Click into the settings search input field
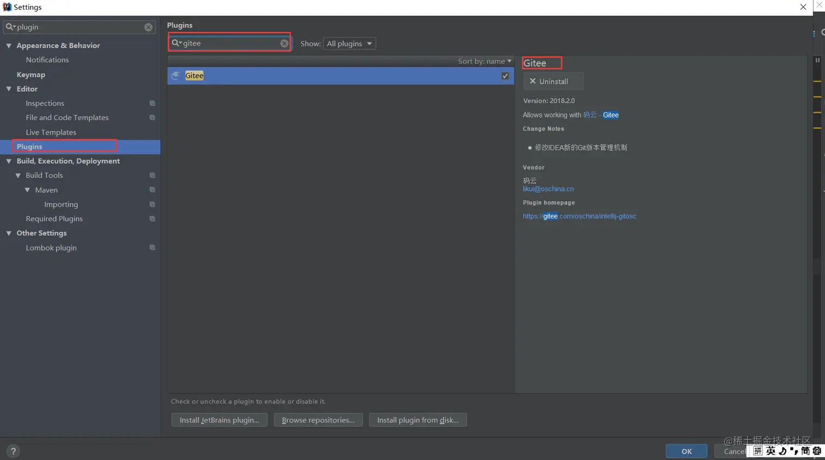Image resolution: width=825 pixels, height=460 pixels. point(80,27)
